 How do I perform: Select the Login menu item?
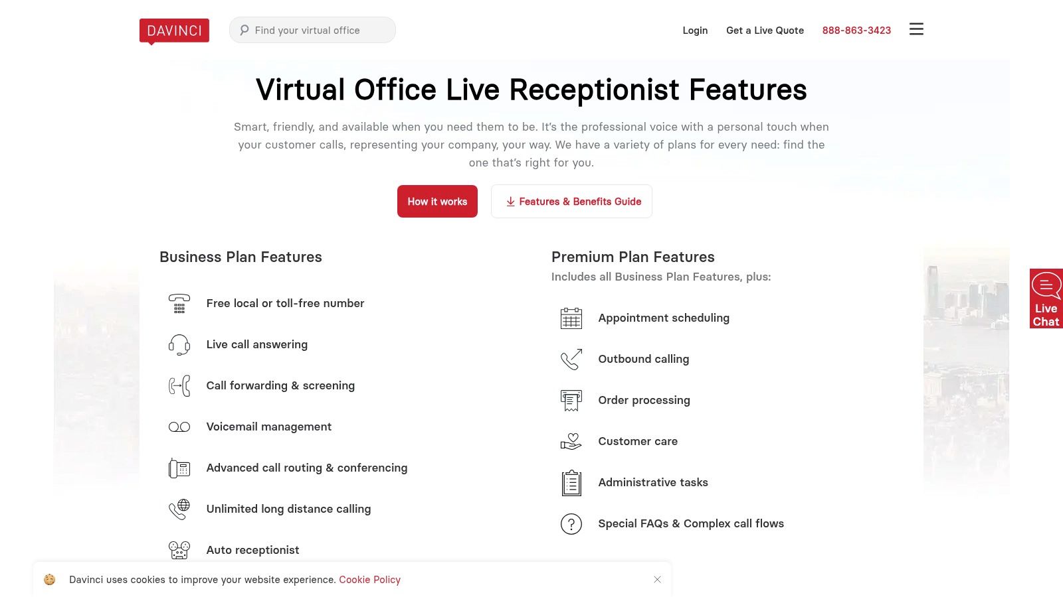695,31
